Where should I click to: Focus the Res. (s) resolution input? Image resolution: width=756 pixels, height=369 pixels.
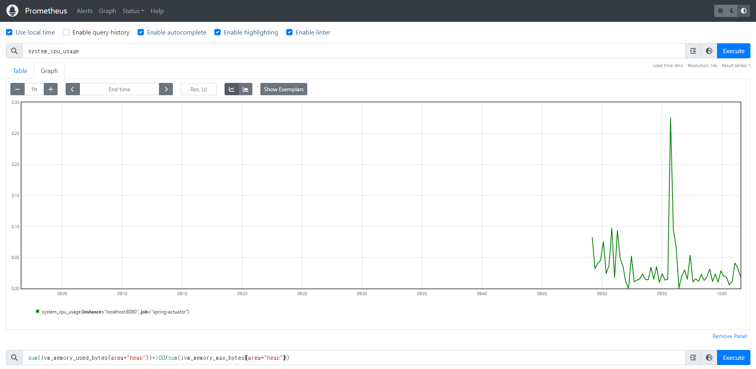199,89
